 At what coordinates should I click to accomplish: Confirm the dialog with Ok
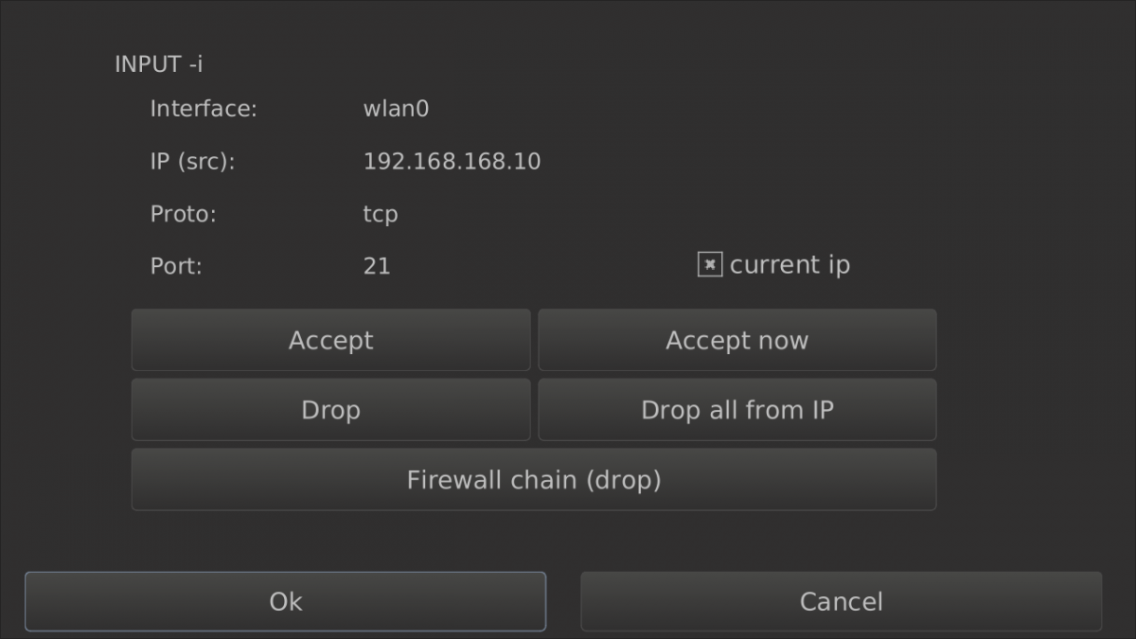click(x=285, y=601)
